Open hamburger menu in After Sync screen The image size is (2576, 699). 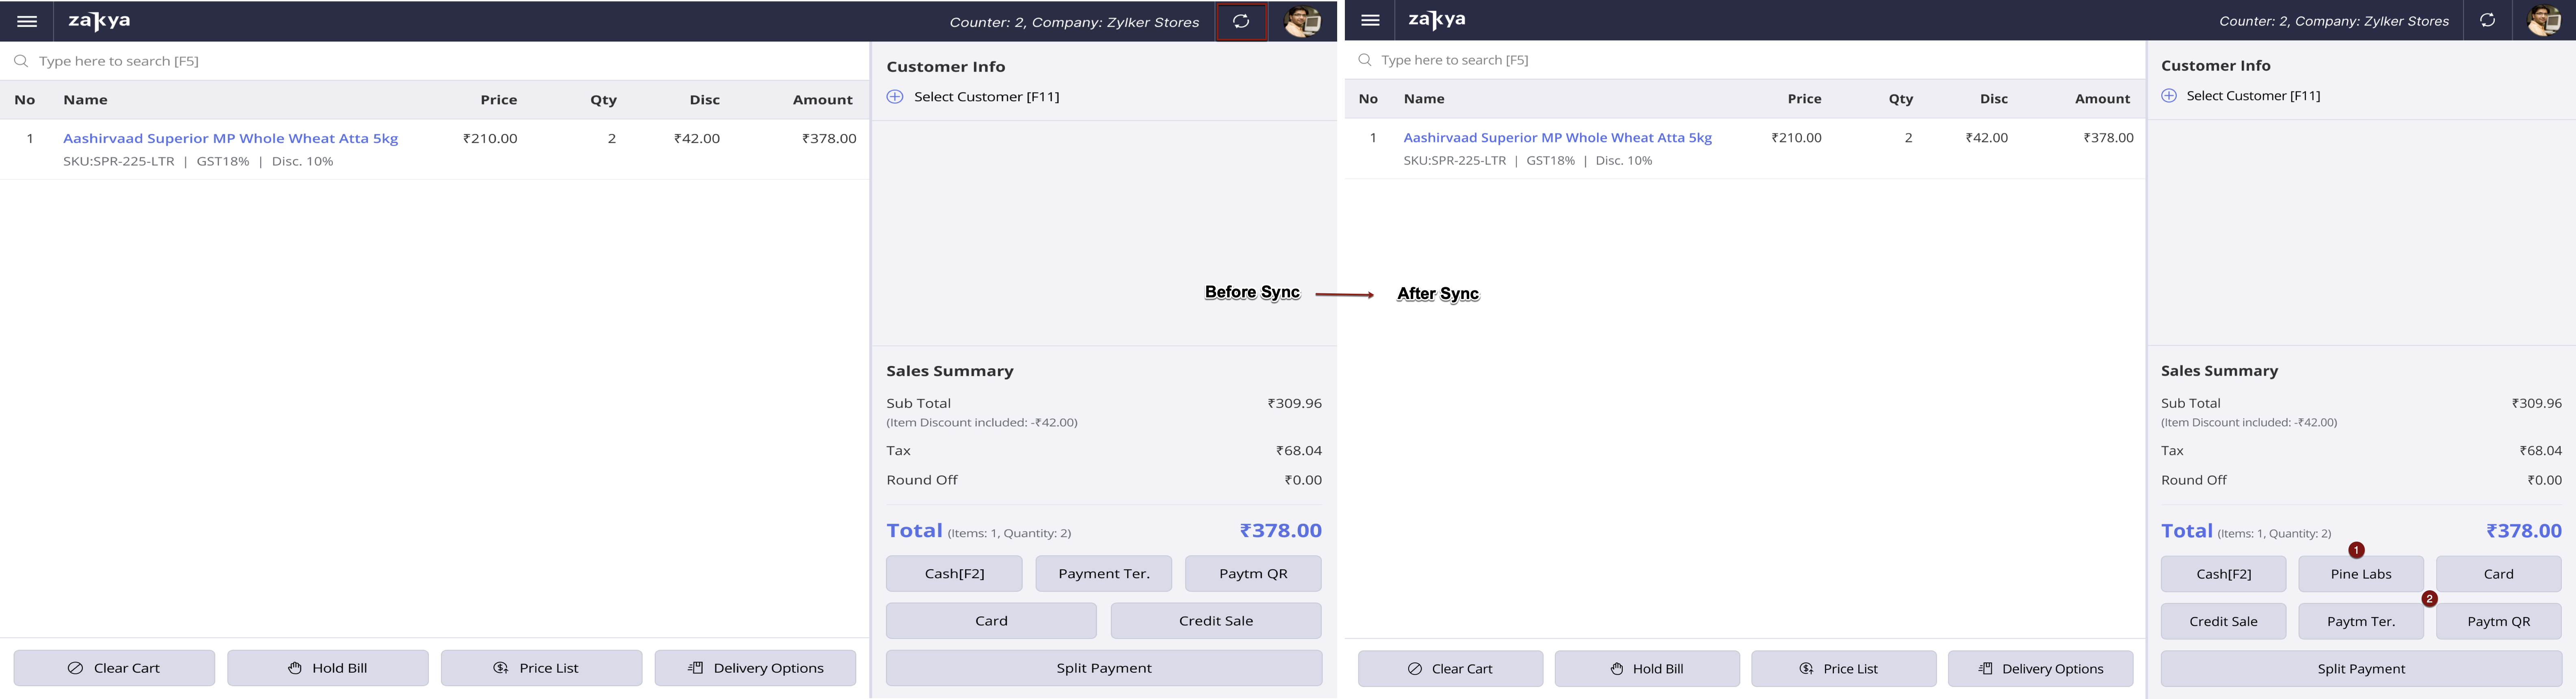click(1371, 20)
